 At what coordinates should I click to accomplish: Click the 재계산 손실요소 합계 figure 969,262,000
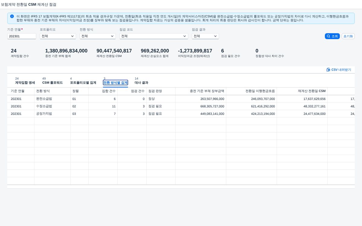pyautogui.click(x=155, y=51)
